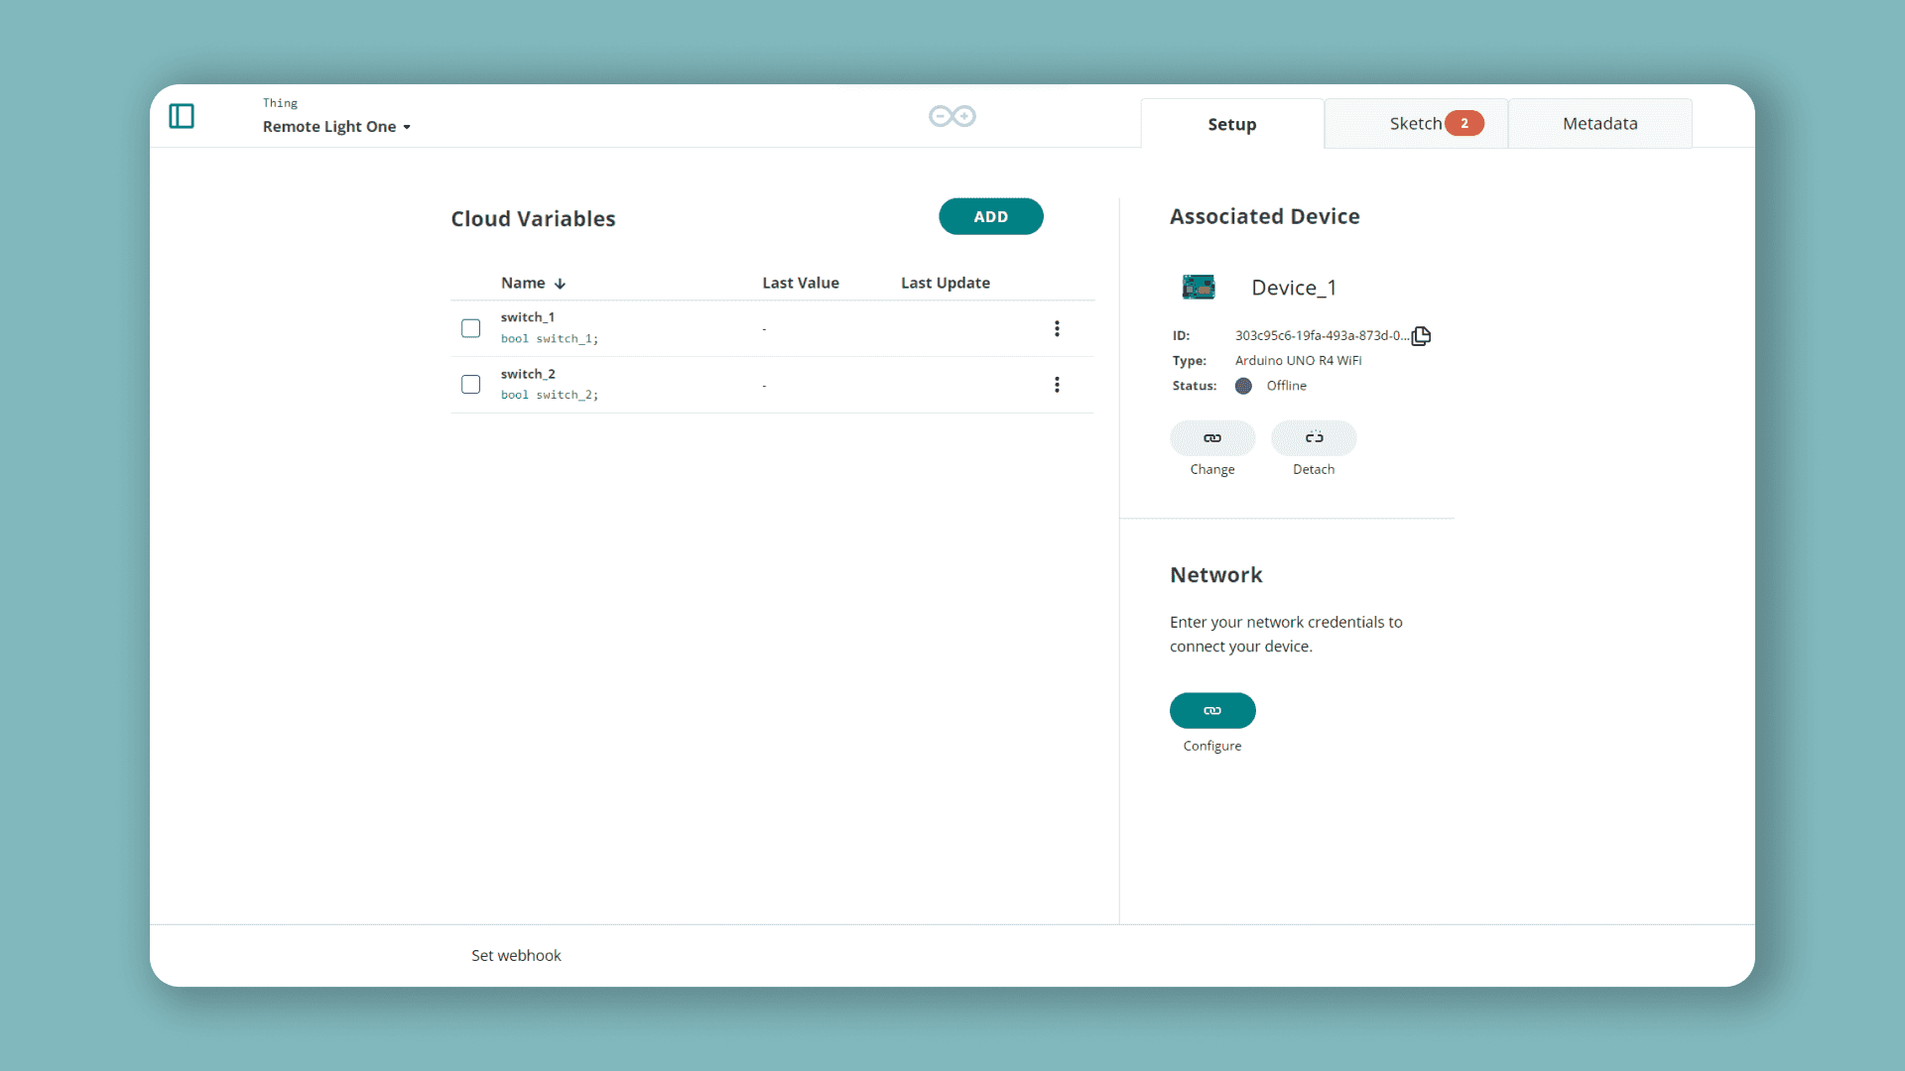This screenshot has height=1071, width=1905.
Task: Sort variables by Name column arrow
Action: tap(560, 284)
